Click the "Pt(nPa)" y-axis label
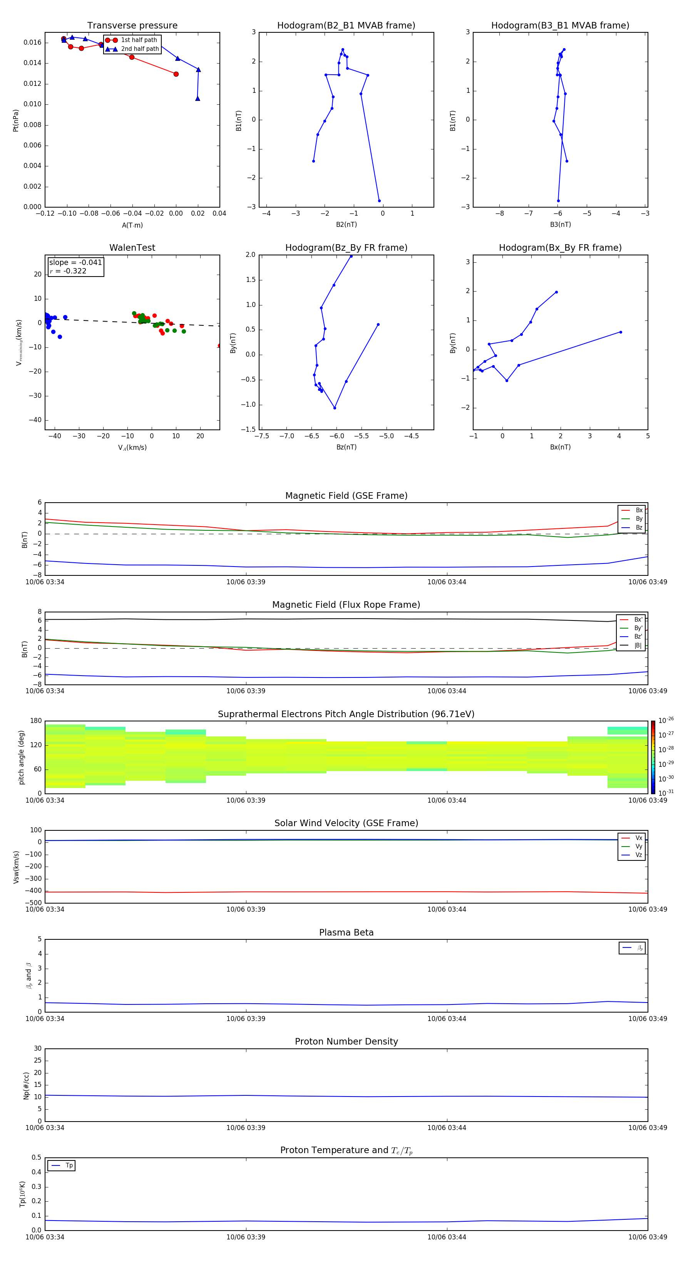Viewport: 693px width, 1271px height. tap(15, 121)
